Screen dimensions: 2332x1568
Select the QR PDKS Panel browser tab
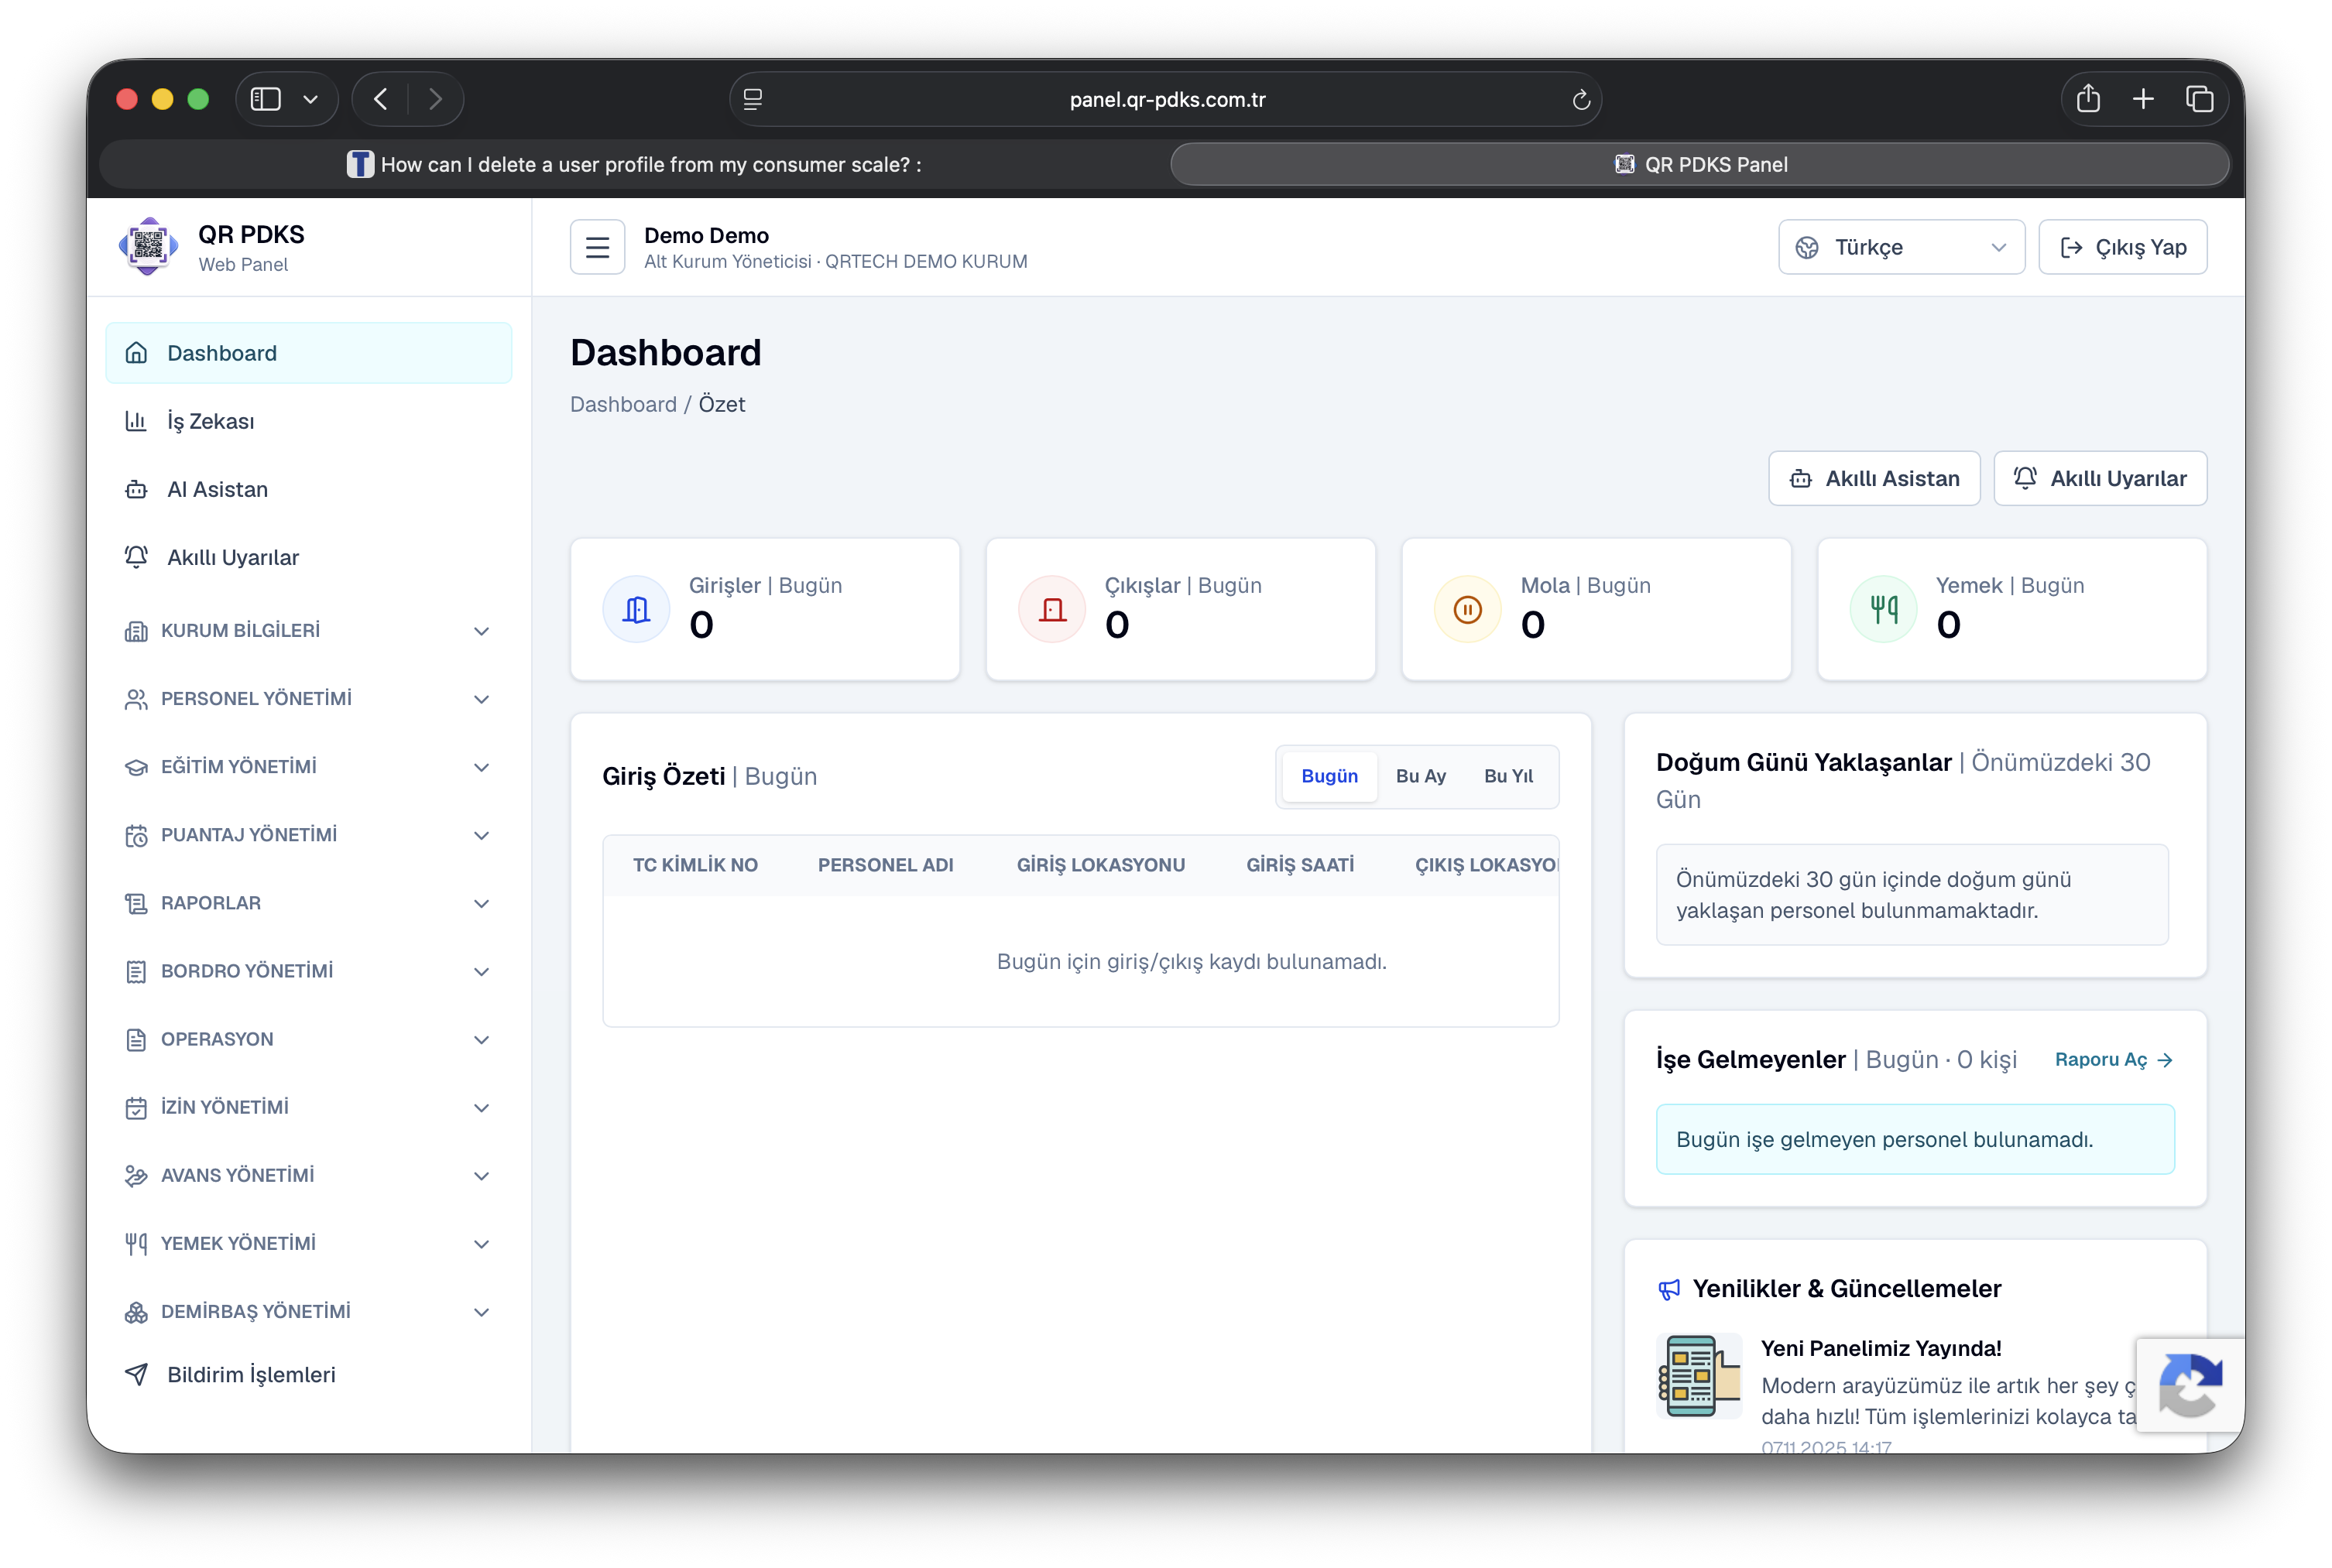pos(1699,164)
